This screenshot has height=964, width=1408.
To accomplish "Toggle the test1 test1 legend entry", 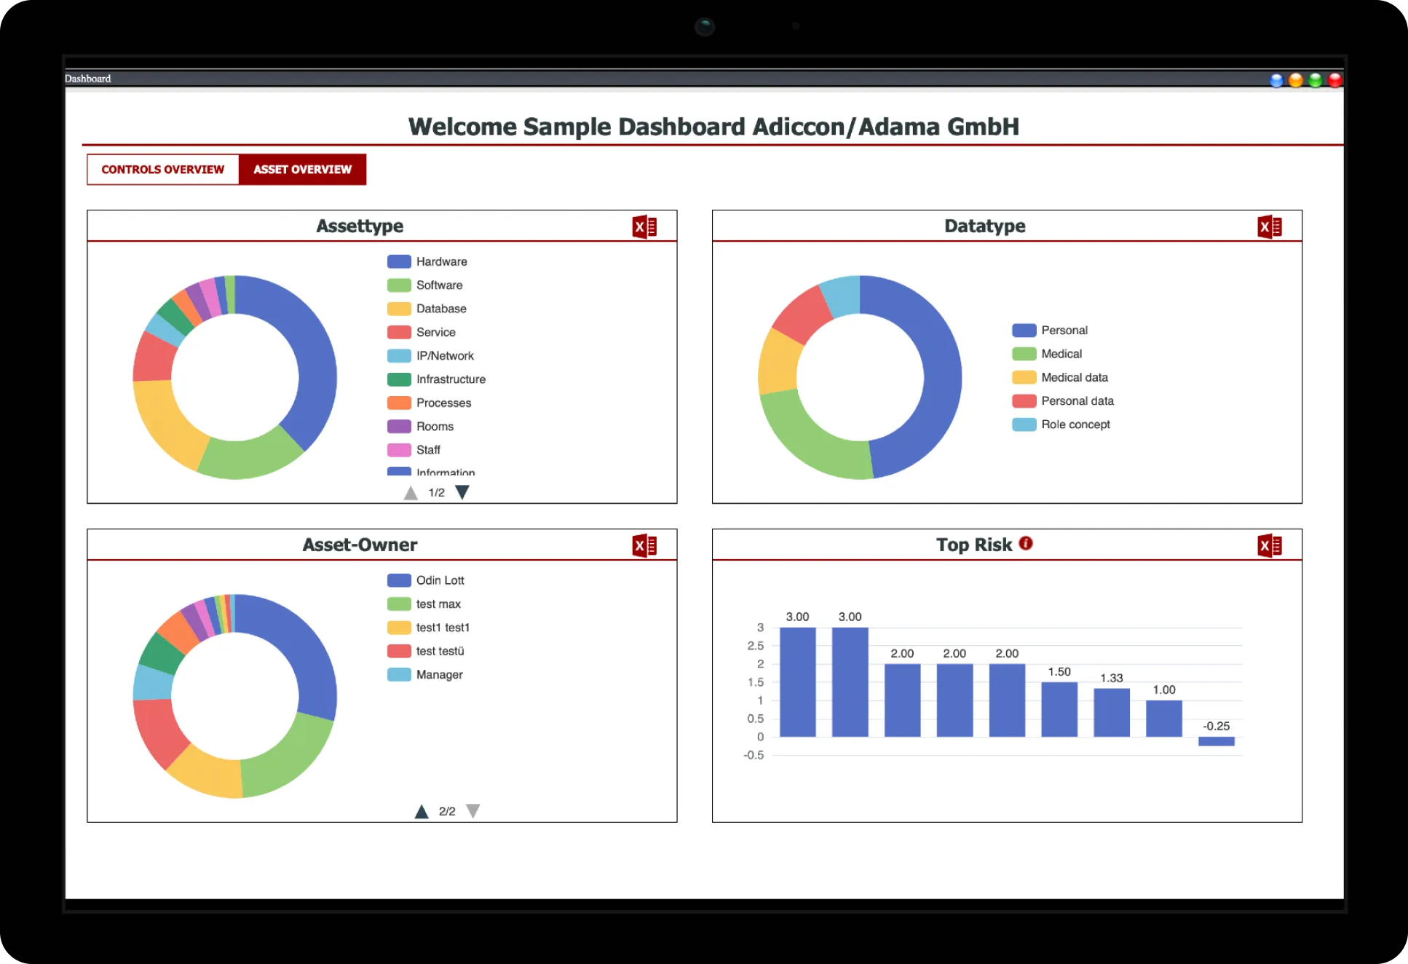I will (x=429, y=628).
